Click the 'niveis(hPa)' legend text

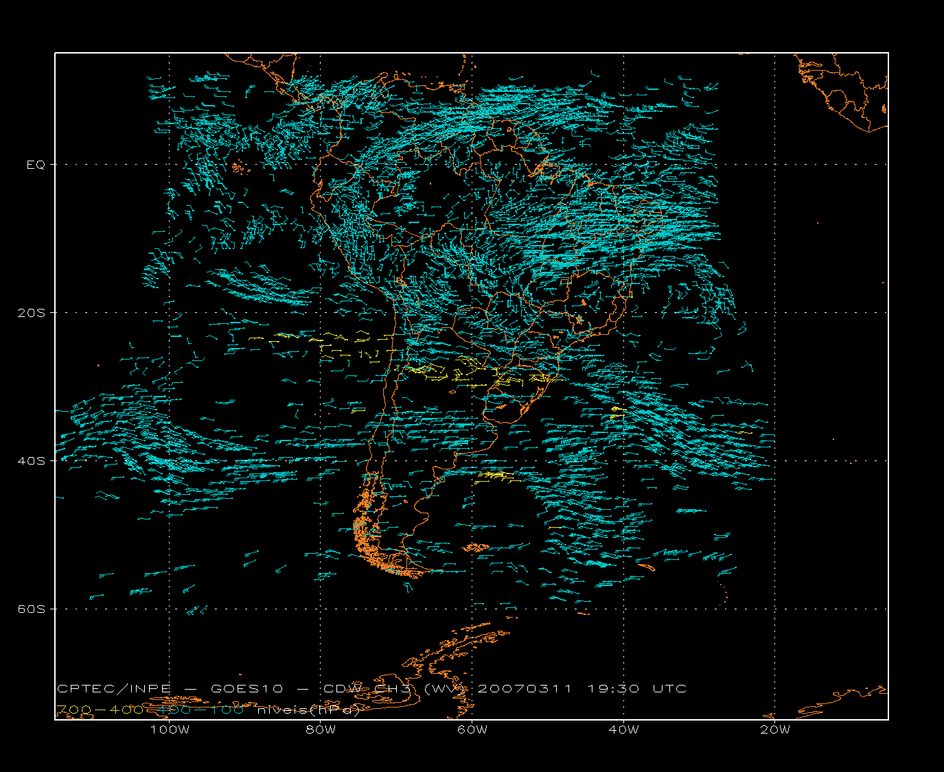coord(308,710)
